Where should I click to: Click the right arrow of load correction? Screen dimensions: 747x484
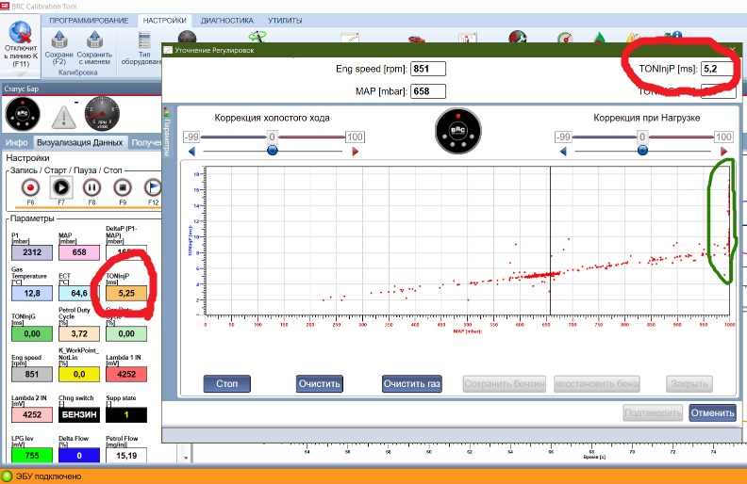point(724,151)
